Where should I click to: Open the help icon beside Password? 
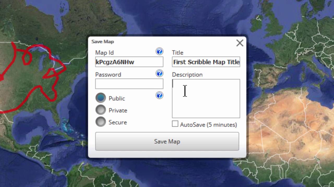[x=159, y=73]
